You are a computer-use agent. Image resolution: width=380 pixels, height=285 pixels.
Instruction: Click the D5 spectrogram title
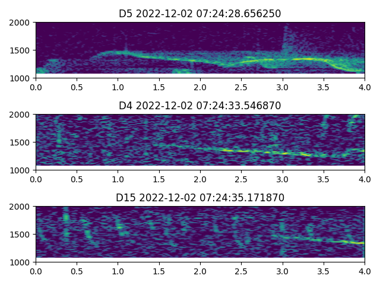200,14
